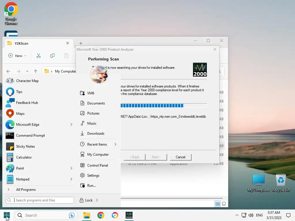The width and height of the screenshot is (295, 221).
Task: Expand Notepad recent files arrow
Action: (71, 179)
